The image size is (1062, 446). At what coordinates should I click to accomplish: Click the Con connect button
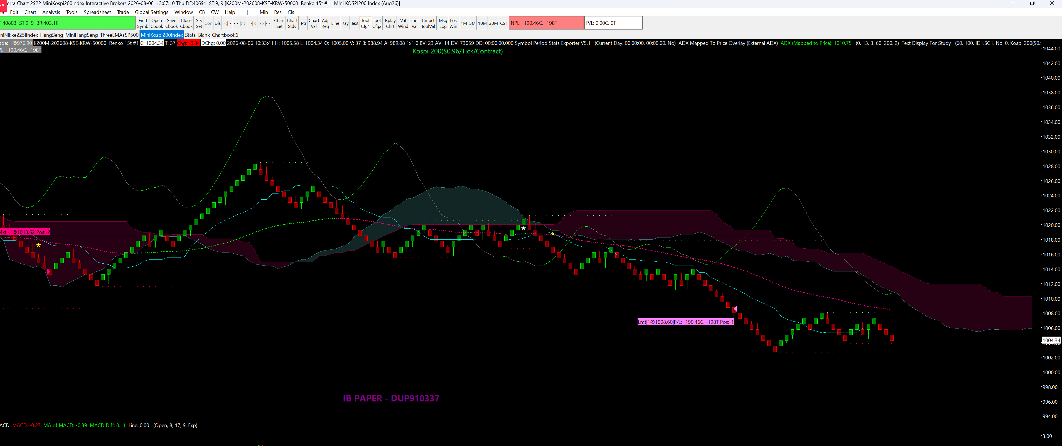(x=209, y=23)
